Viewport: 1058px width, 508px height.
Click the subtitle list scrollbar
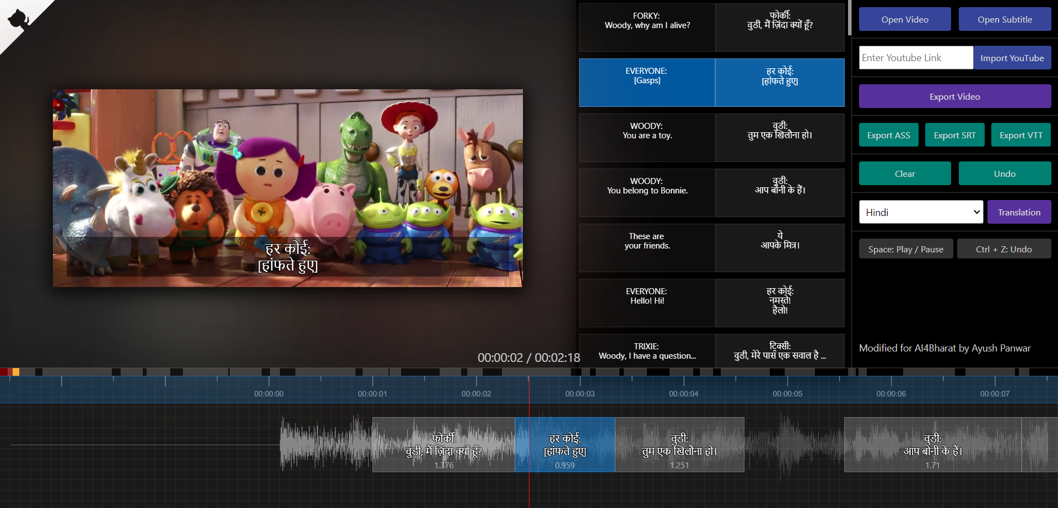pos(849,18)
